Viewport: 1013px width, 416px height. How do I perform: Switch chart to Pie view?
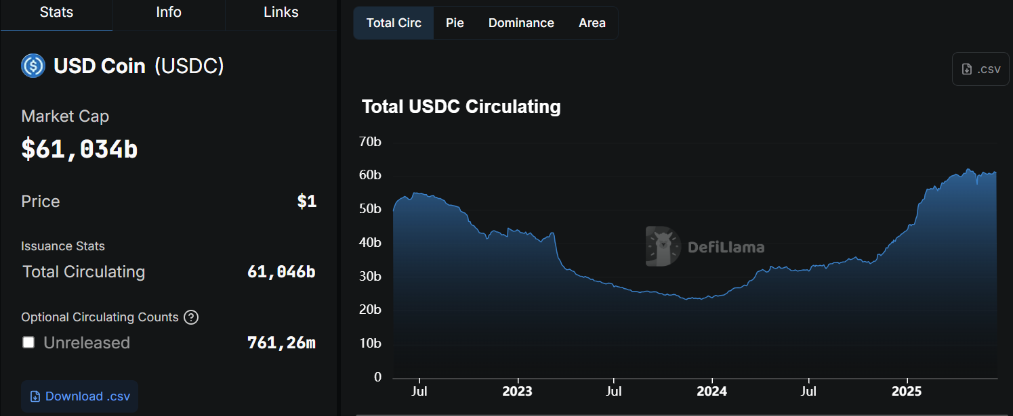point(455,23)
